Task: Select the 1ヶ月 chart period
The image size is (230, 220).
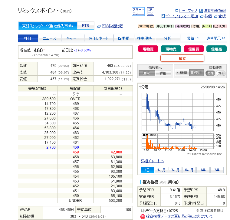Action: [161, 170]
